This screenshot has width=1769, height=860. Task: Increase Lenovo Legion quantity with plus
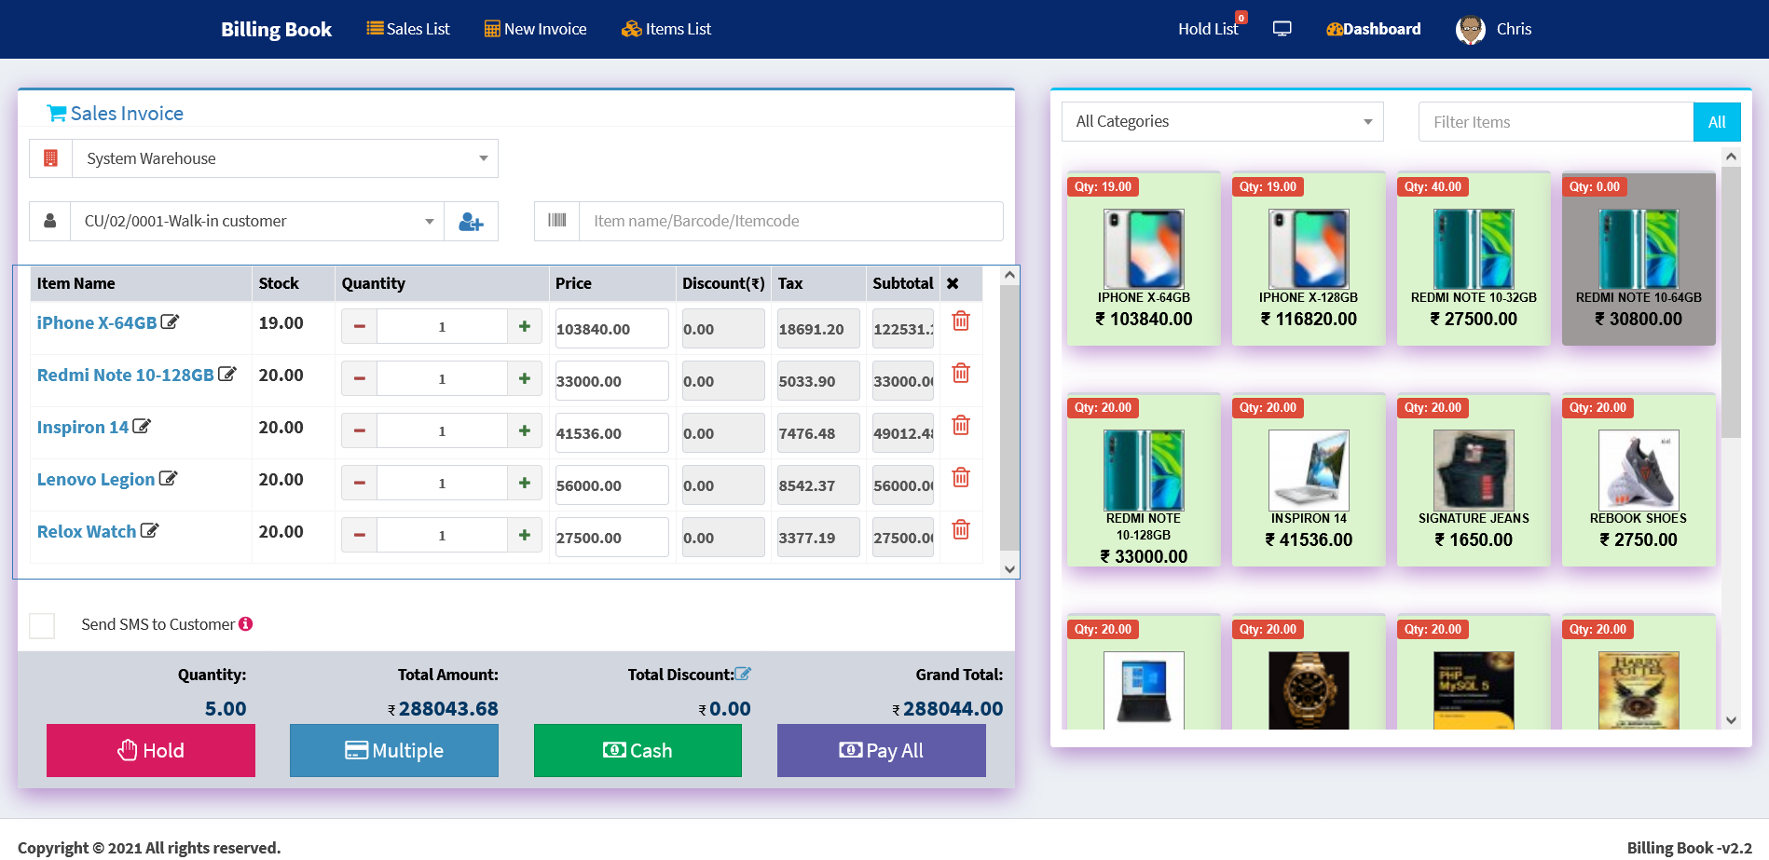[525, 484]
